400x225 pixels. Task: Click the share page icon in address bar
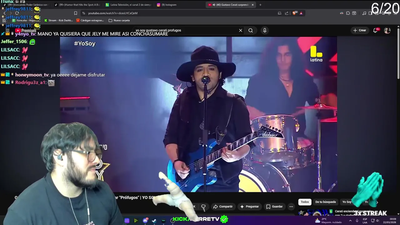pos(287,13)
